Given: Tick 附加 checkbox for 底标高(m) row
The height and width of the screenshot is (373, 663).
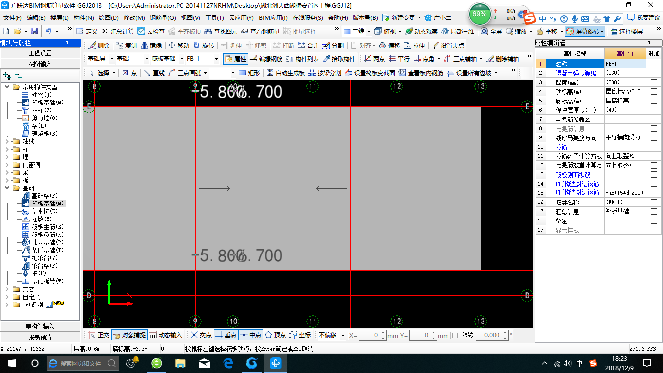Looking at the screenshot, I should pos(654,101).
